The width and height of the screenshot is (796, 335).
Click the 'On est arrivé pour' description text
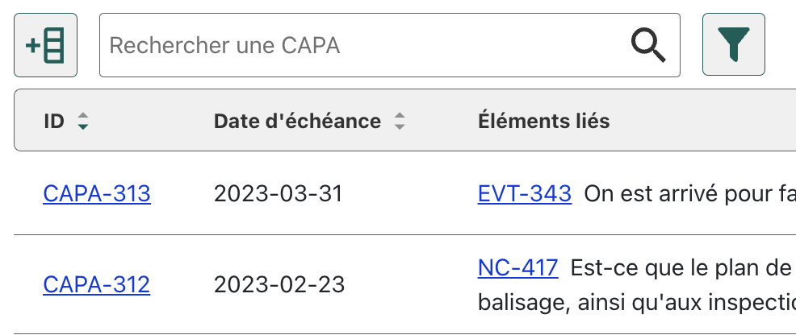[688, 194]
